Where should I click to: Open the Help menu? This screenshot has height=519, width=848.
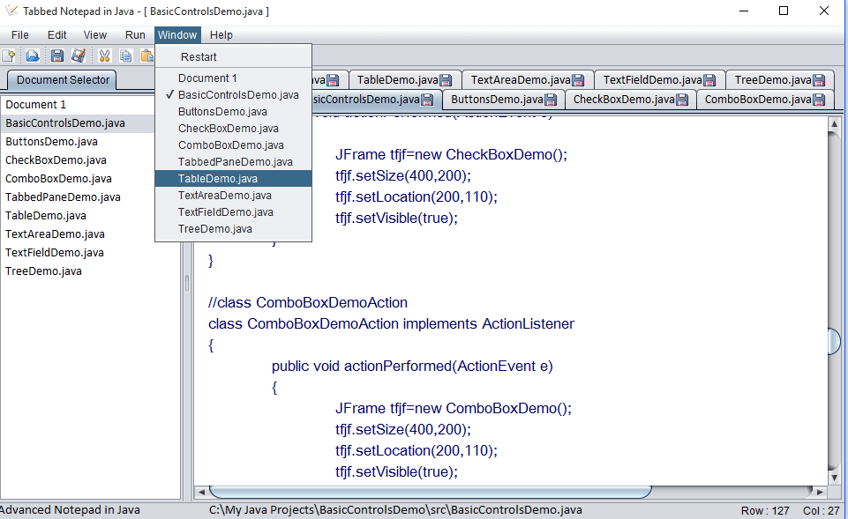(221, 35)
